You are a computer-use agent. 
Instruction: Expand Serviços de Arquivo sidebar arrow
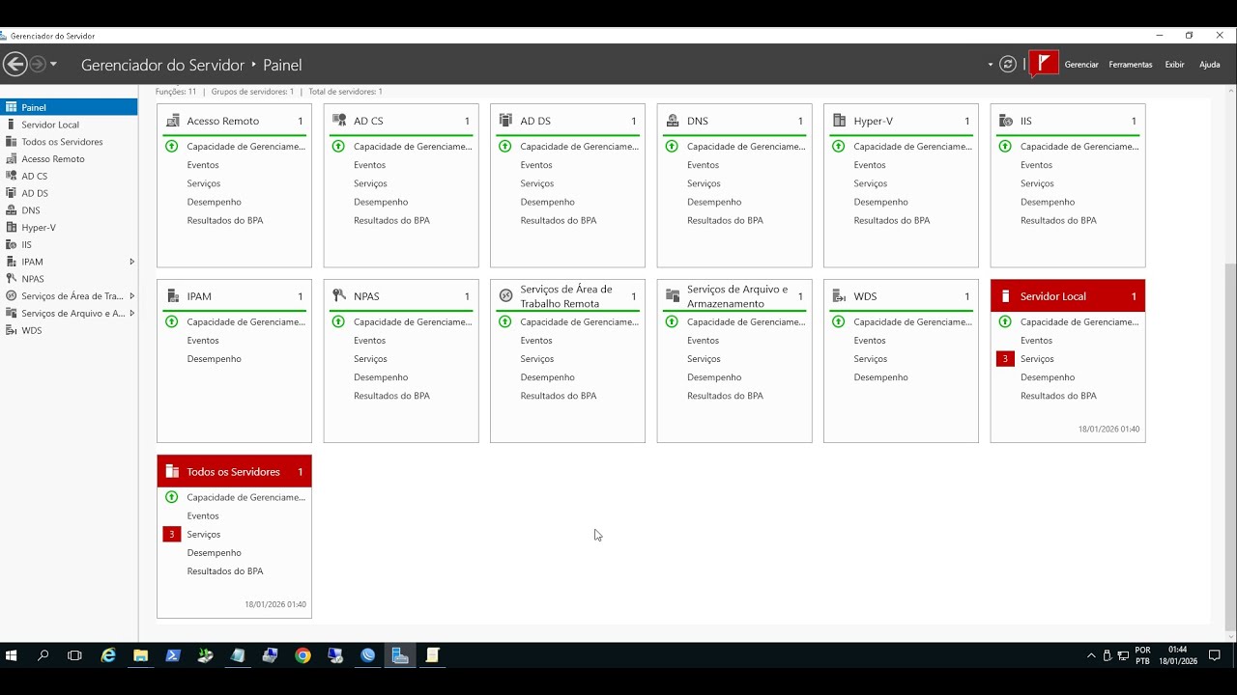(131, 313)
